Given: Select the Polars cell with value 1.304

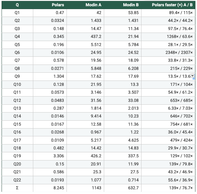Looking at the screenshot, I should point(58,76).
